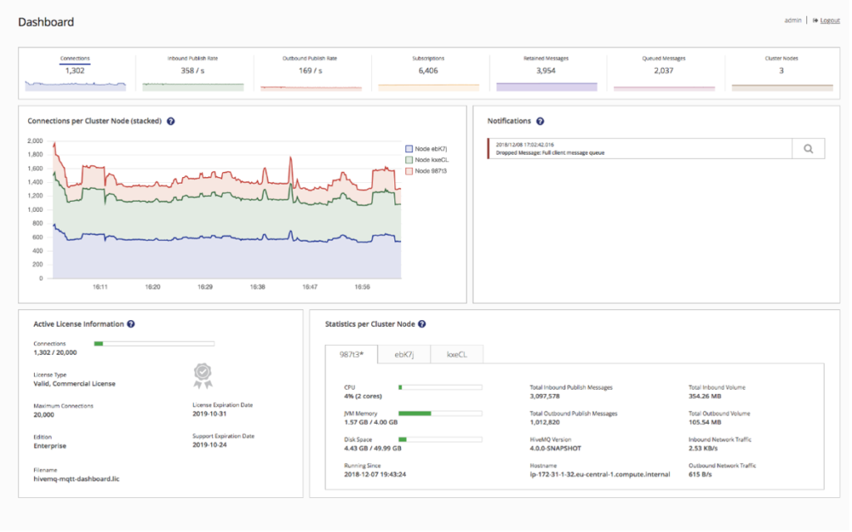This screenshot has height=532, width=852.
Task: Open help for Connections per Cluster Node
Action: (171, 121)
